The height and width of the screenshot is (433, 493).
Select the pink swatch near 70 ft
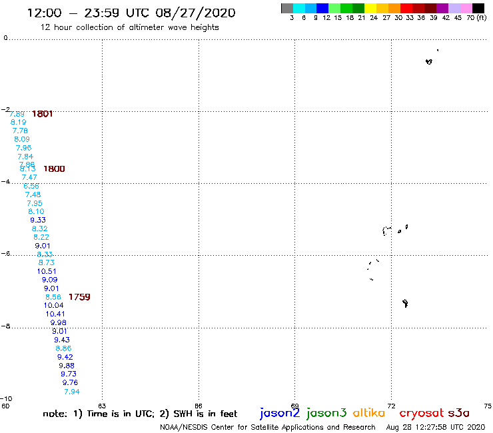pos(466,8)
